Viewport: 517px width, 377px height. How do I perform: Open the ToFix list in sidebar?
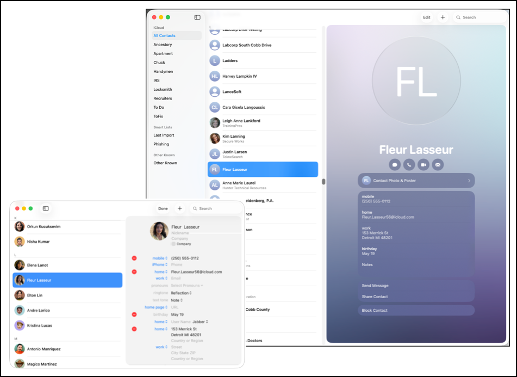click(x=158, y=116)
